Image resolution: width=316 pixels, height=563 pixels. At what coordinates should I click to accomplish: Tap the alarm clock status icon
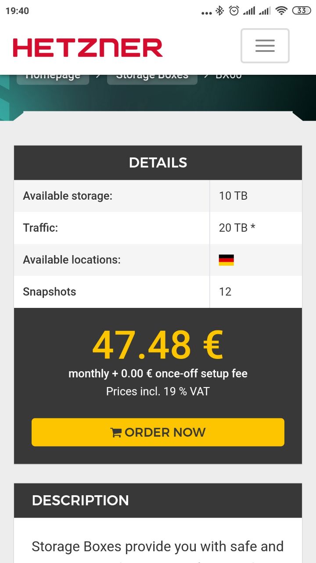[x=234, y=11]
